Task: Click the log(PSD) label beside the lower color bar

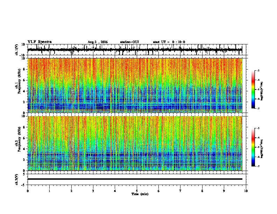Action: [x=262, y=148]
